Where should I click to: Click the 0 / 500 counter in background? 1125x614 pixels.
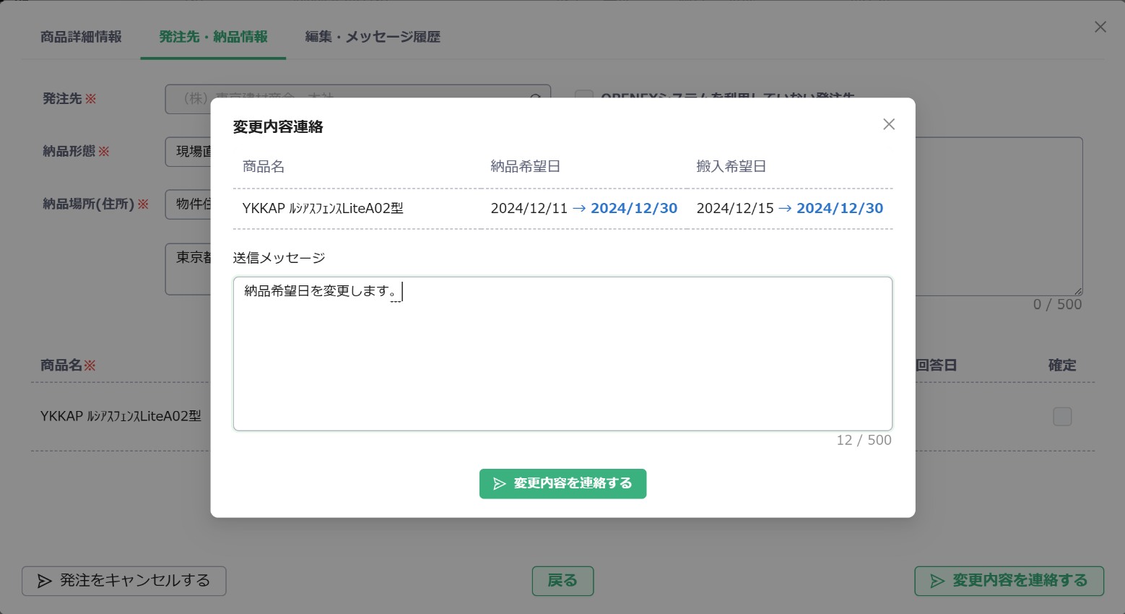coord(1058,305)
